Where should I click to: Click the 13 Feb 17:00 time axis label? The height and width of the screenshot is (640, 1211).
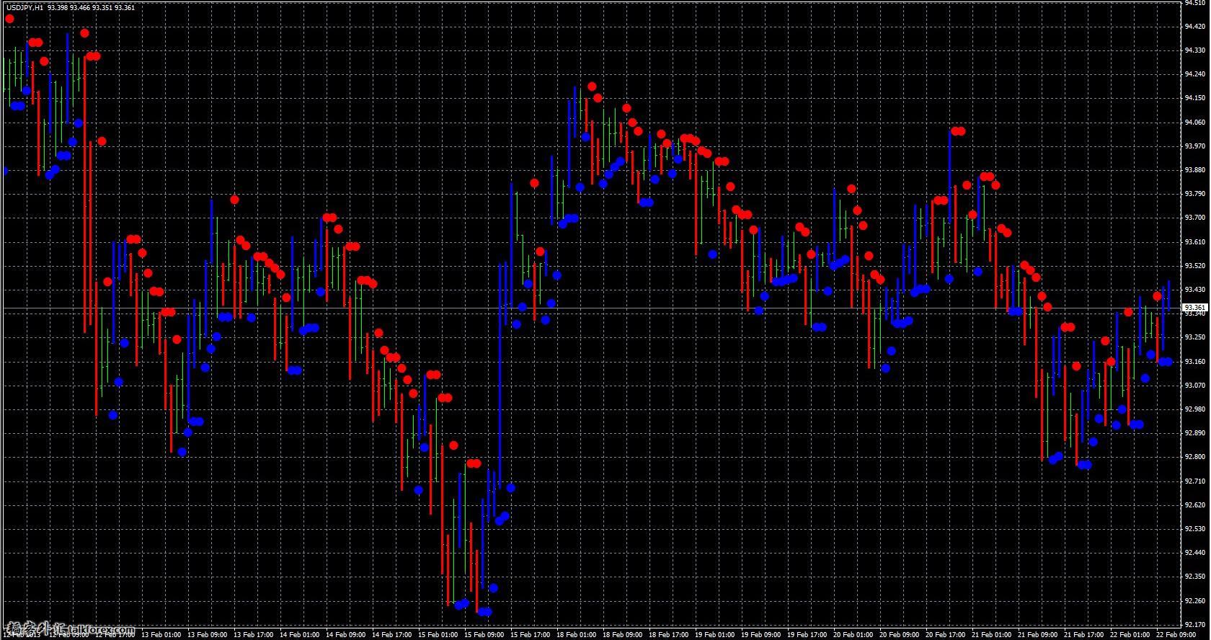[x=253, y=635]
